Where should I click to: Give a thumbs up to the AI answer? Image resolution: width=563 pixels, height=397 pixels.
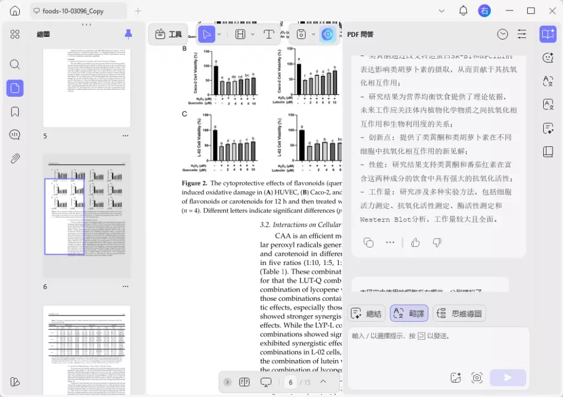[x=415, y=242]
